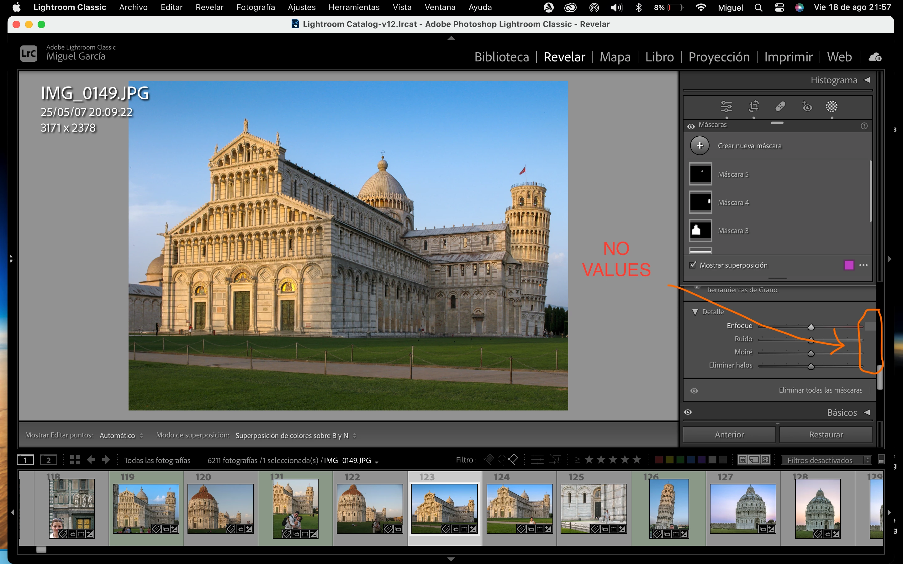Image resolution: width=903 pixels, height=564 pixels.
Task: Toggle the Básicos panel eye switch
Action: 688,412
